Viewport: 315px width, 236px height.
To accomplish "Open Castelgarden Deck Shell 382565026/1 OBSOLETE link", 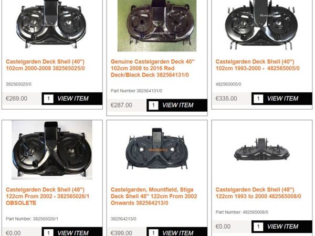I will (x=47, y=196).
